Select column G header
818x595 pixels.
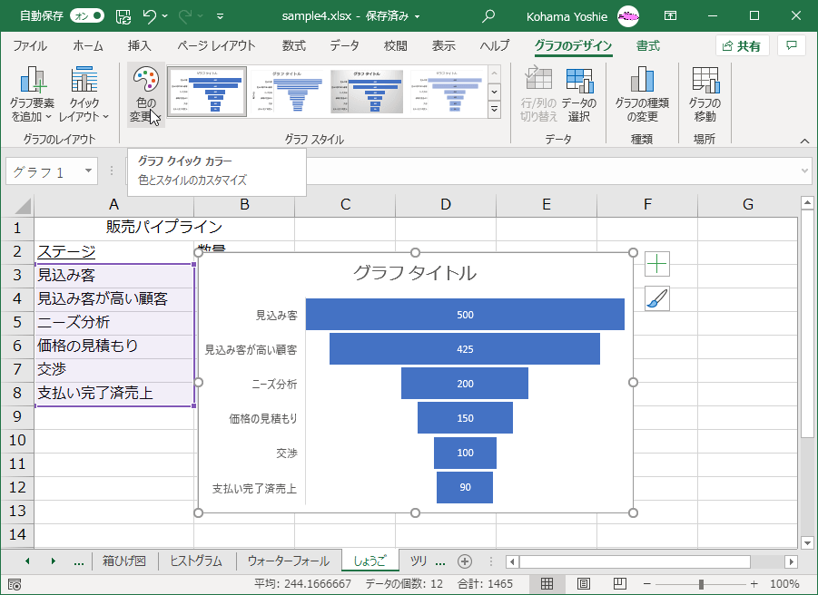click(747, 204)
